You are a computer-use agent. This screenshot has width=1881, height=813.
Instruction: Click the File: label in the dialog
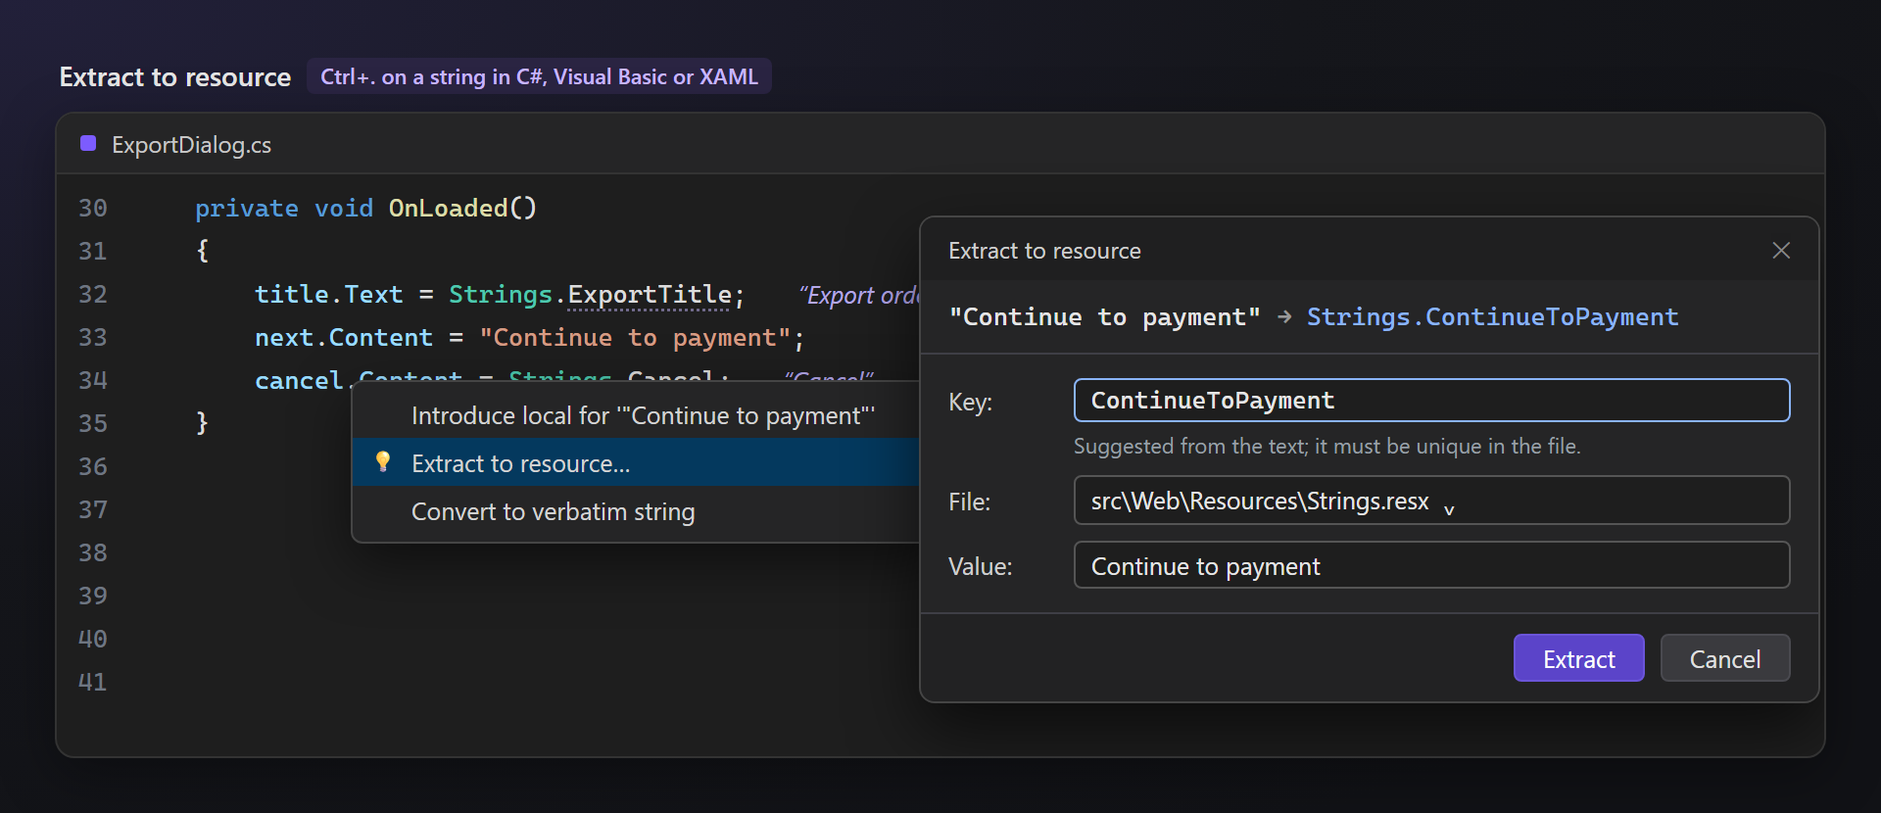pyautogui.click(x=969, y=502)
